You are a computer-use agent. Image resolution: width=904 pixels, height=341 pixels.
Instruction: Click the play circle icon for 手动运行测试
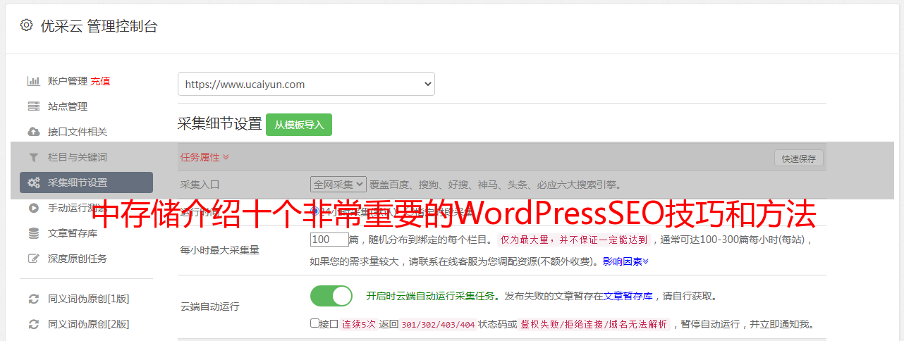coord(33,208)
